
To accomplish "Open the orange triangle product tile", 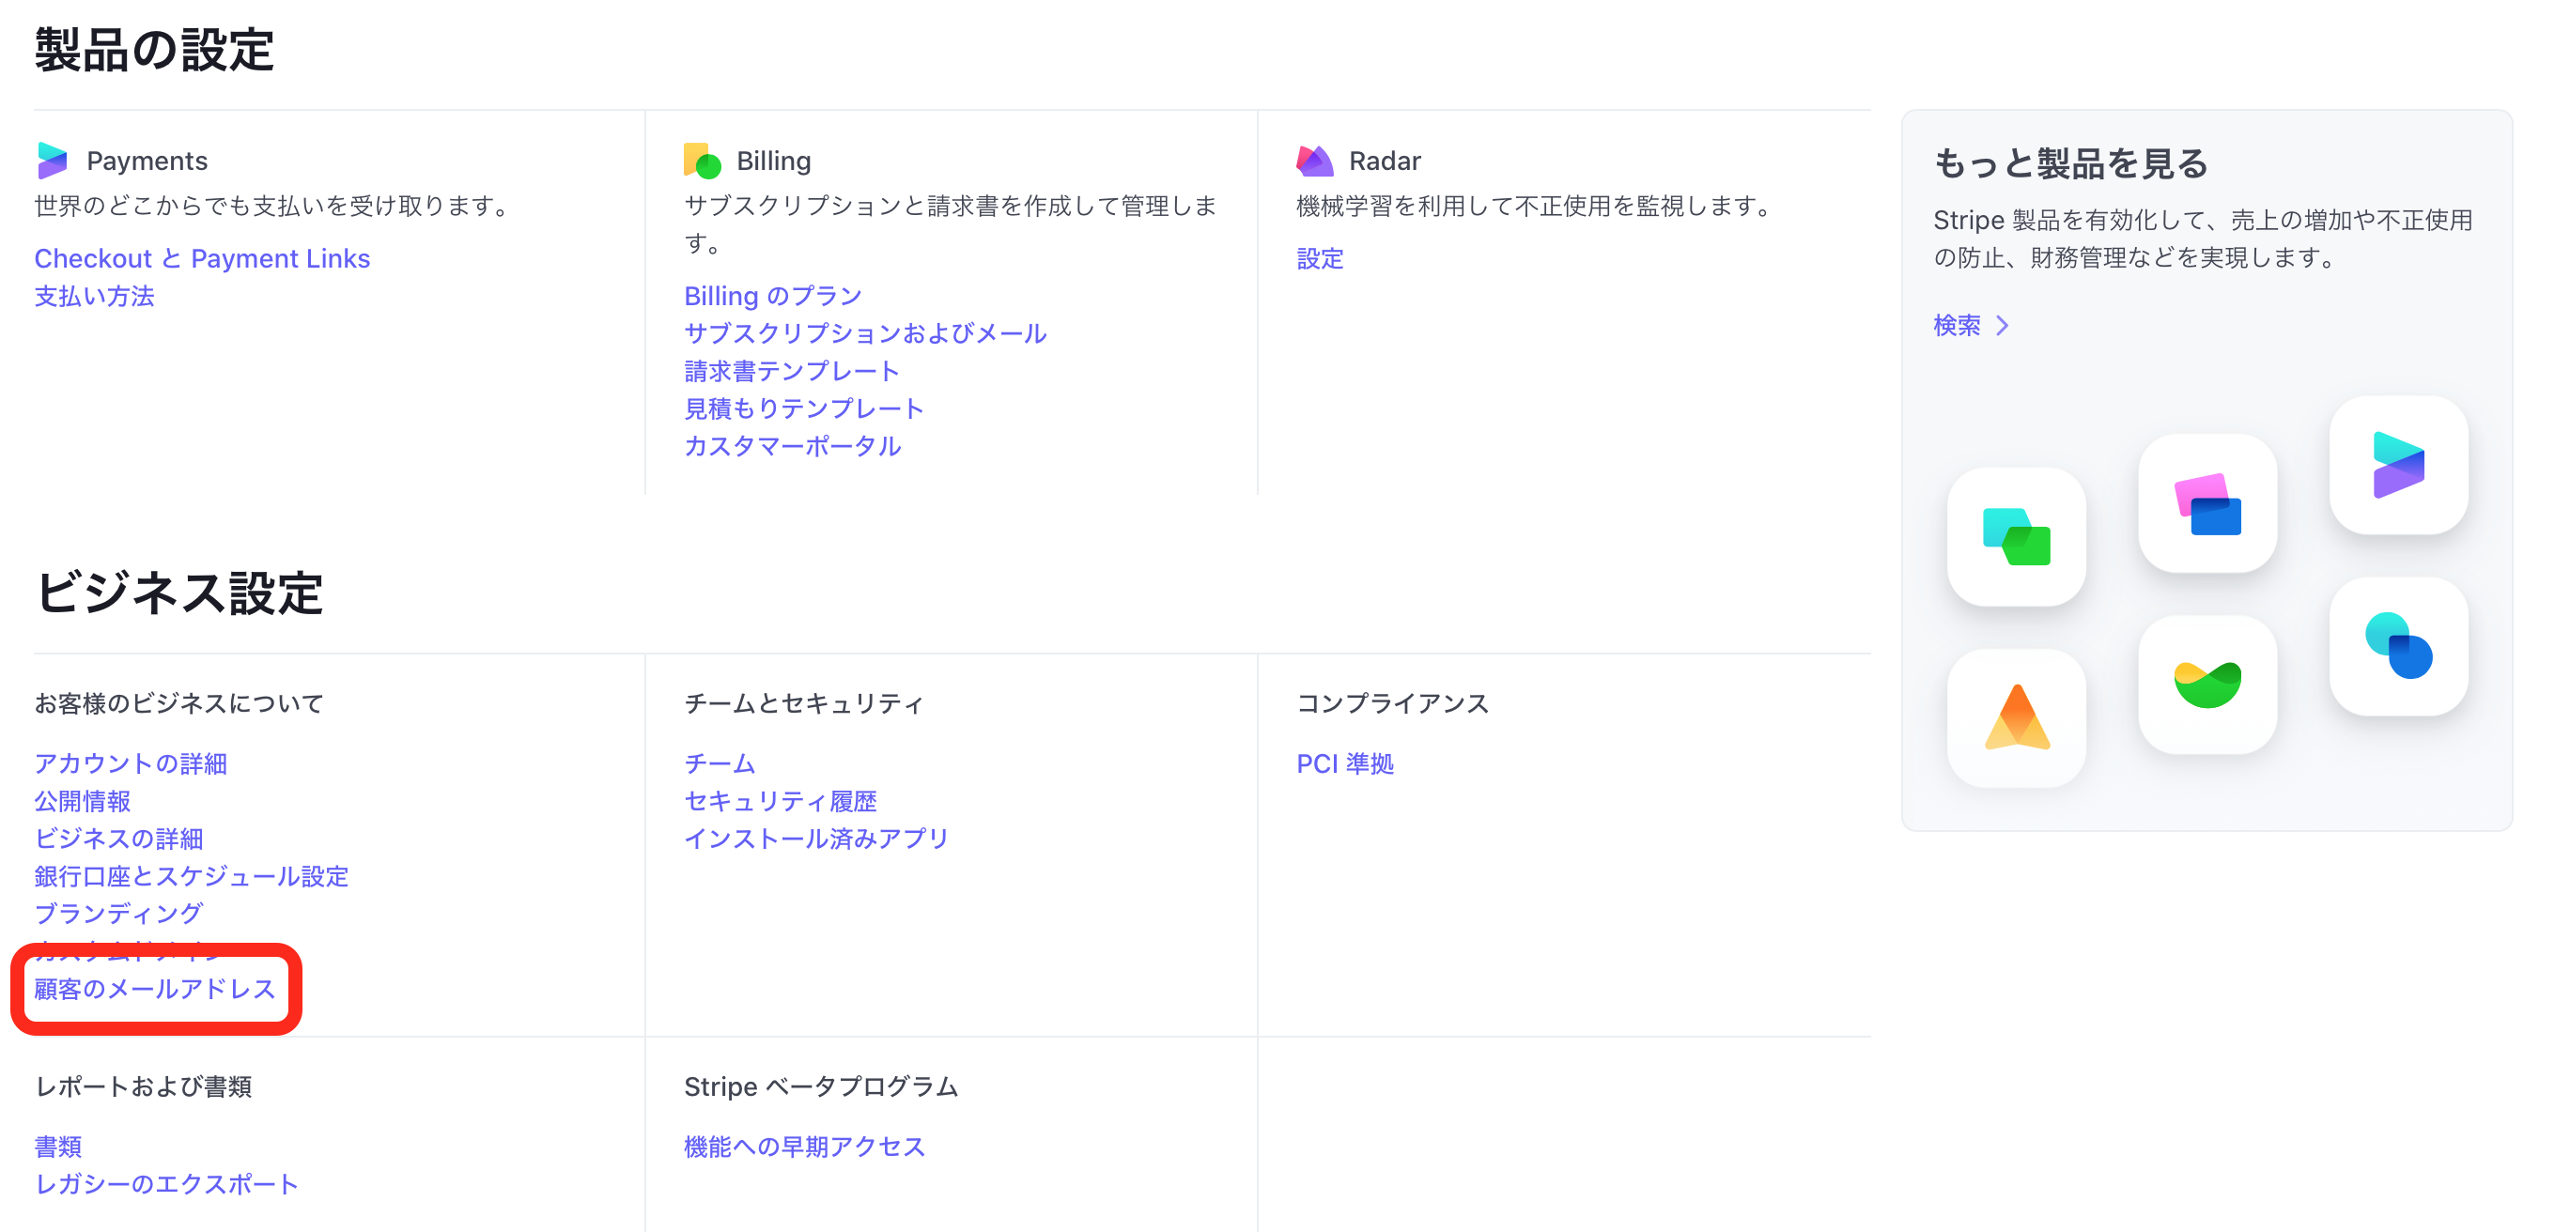I will (x=2017, y=717).
